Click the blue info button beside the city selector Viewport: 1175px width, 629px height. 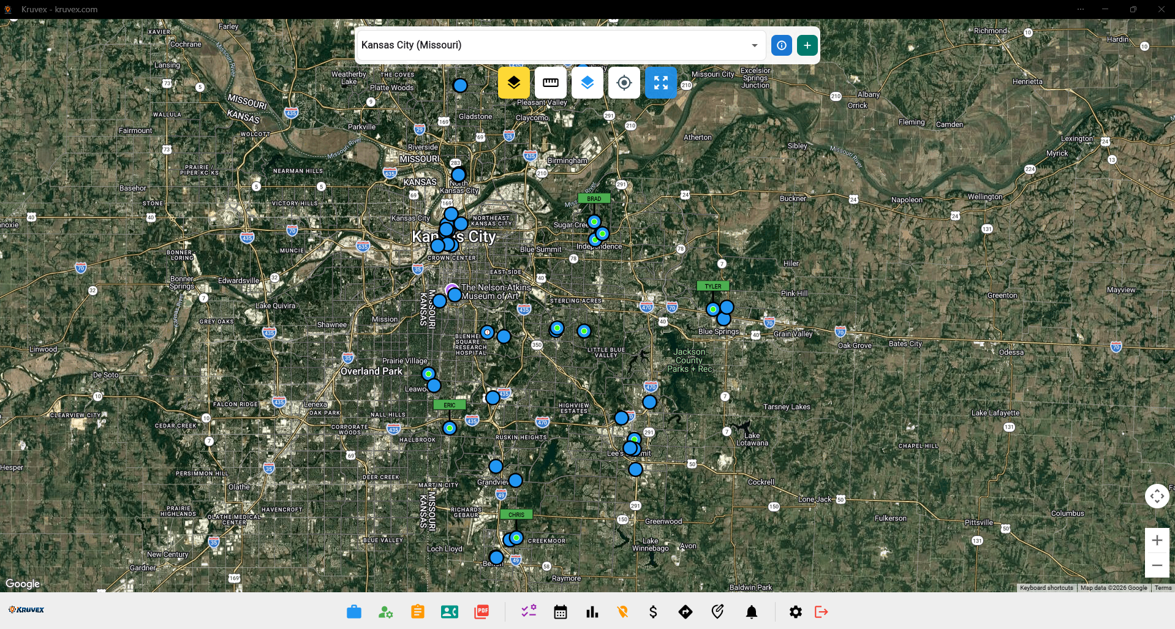point(782,45)
